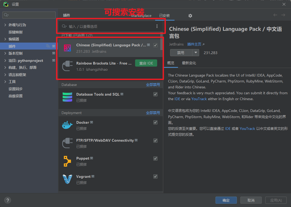Click 确定 button
Viewport: 291px width, 207px height.
(226, 200)
